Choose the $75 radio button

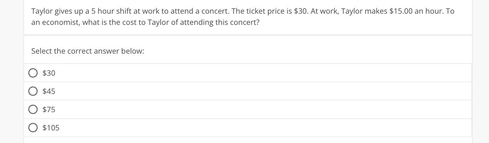(33, 109)
